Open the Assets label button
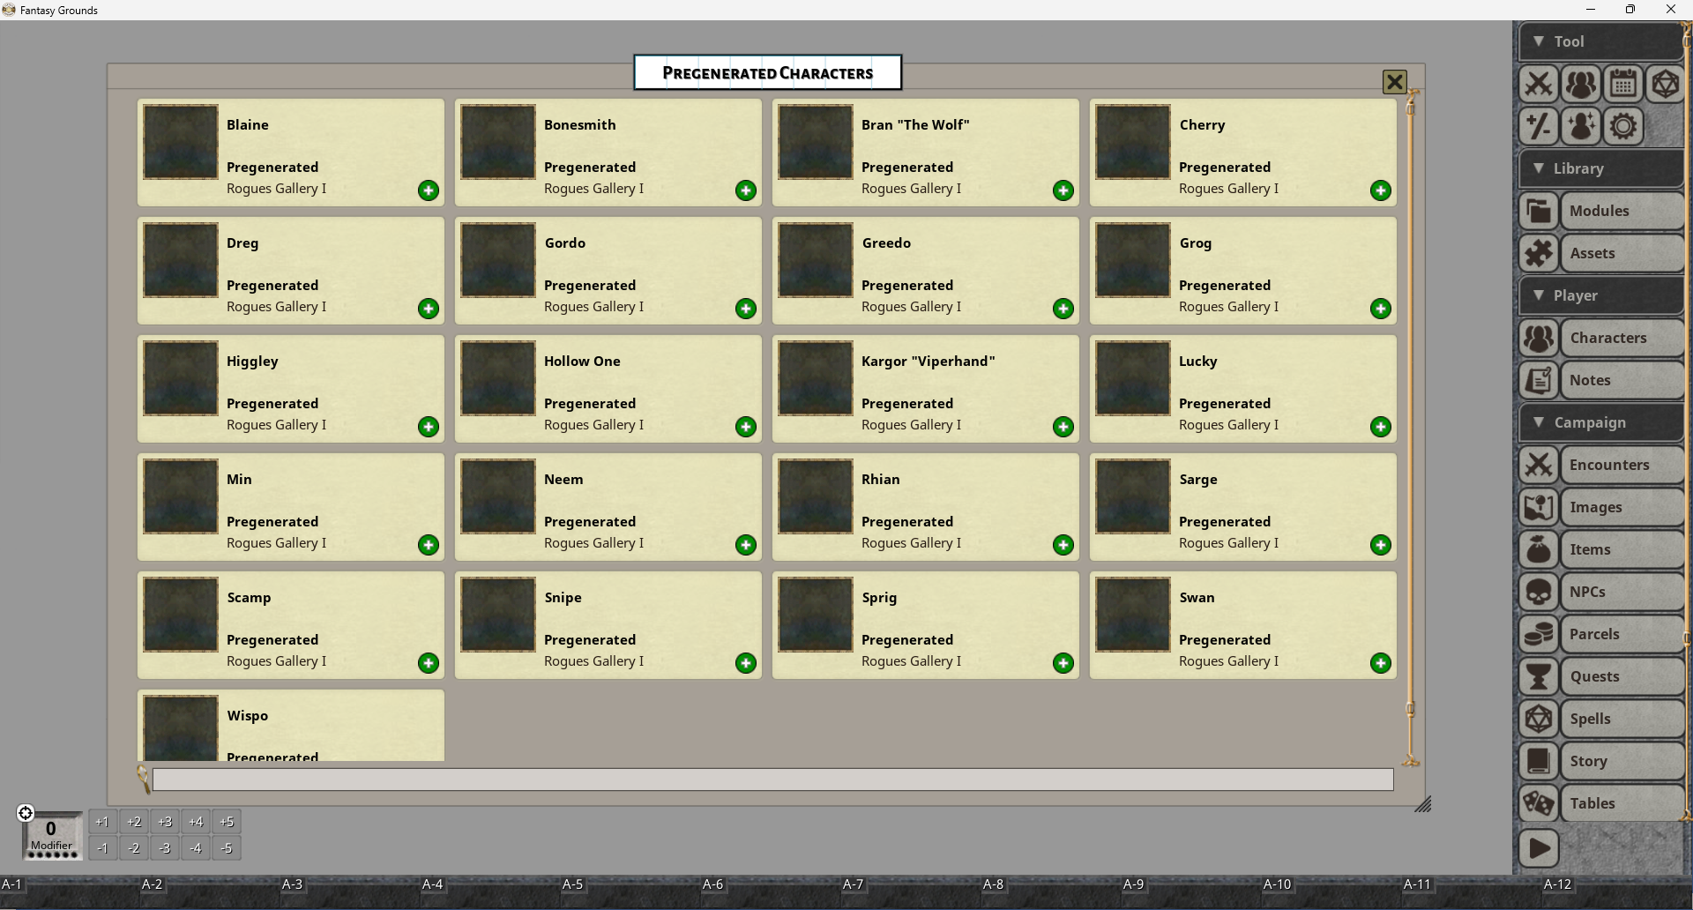The height and width of the screenshot is (910, 1693). click(1622, 253)
